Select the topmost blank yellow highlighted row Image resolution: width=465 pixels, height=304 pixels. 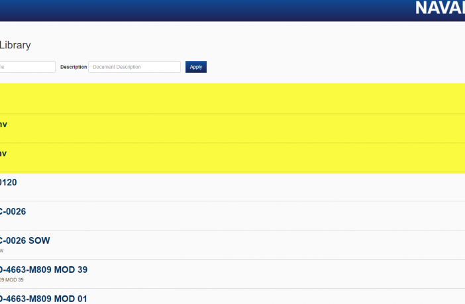coord(232,99)
